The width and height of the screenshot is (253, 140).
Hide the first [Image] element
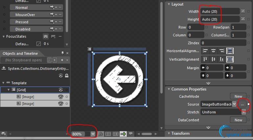pos(61,97)
